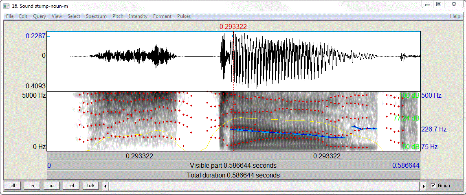Click the 500 Hz pitch ceiling label

pyautogui.click(x=431, y=96)
